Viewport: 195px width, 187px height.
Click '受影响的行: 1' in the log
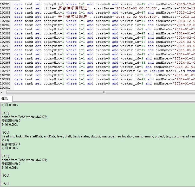pyautogui.click(x=11, y=144)
